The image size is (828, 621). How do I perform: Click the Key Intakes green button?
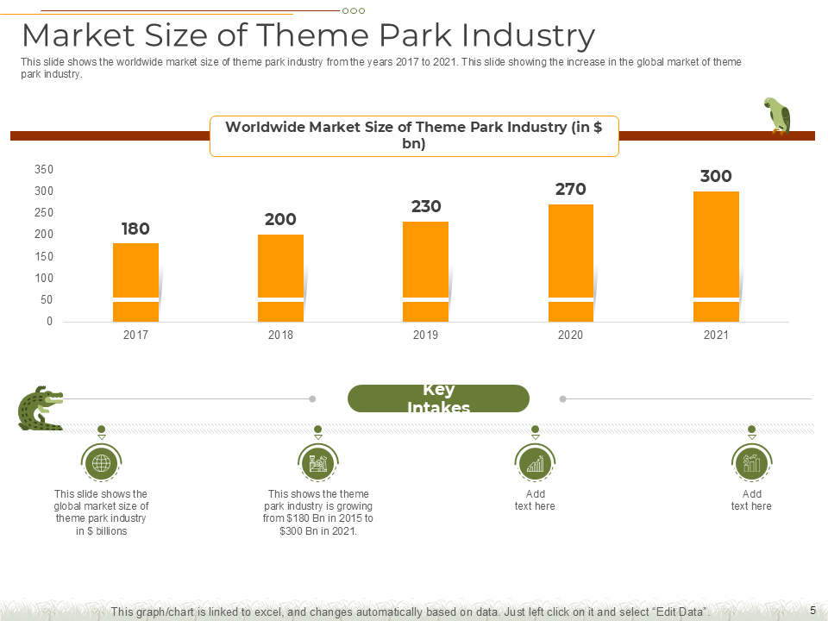(438, 398)
